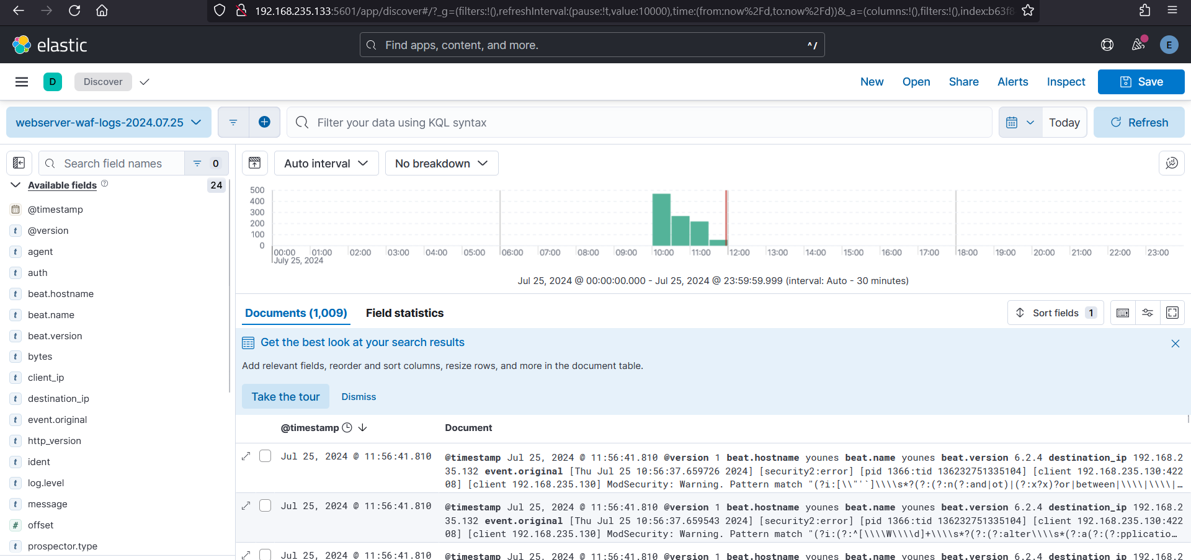The width and height of the screenshot is (1191, 560).
Task: Click New in the top menu
Action: [x=872, y=82]
